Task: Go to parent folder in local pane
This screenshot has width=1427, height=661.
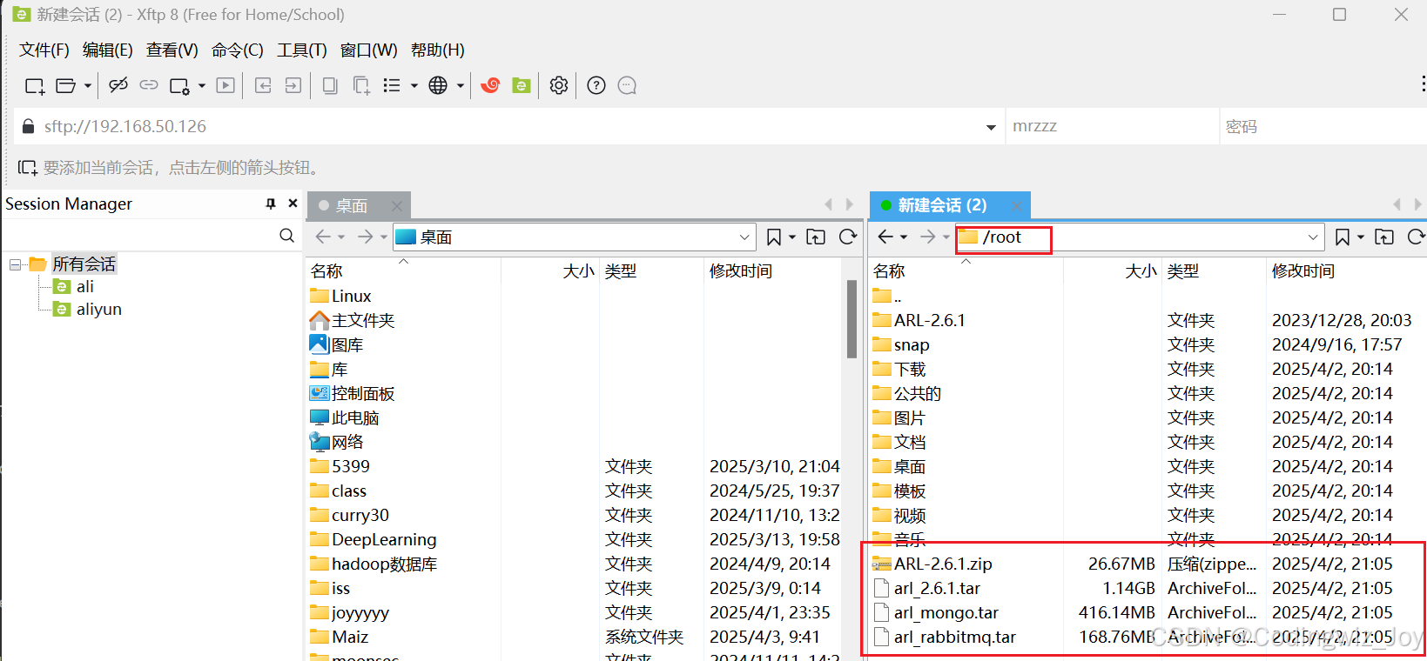Action: 816,237
